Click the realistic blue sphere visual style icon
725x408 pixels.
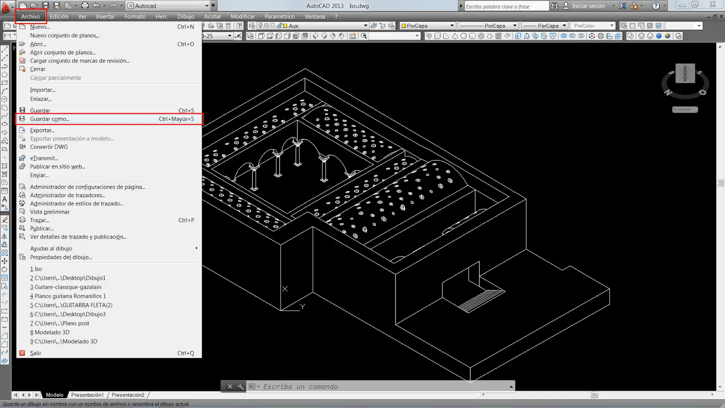(x=659, y=36)
